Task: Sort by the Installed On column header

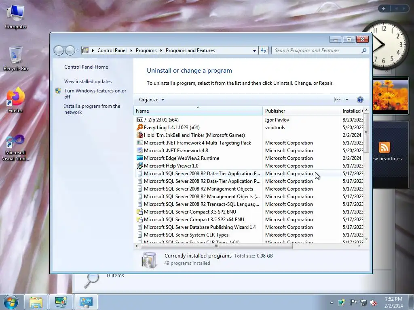Action: (352, 111)
